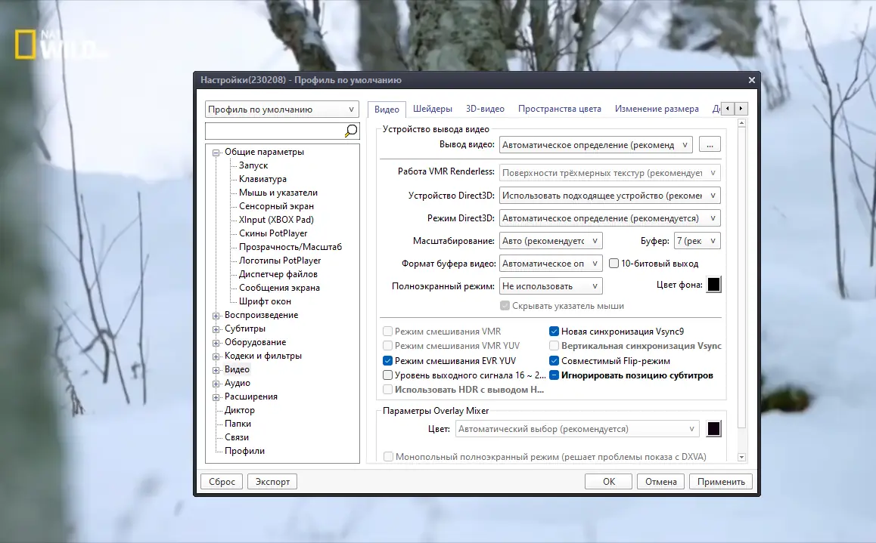Close the settings dialog window
This screenshot has height=543, width=876.
coord(751,80)
